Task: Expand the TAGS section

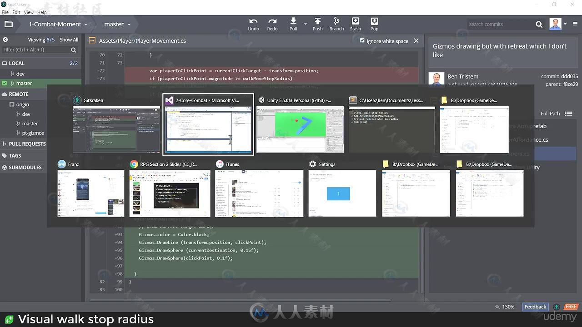Action: [x=11, y=155]
